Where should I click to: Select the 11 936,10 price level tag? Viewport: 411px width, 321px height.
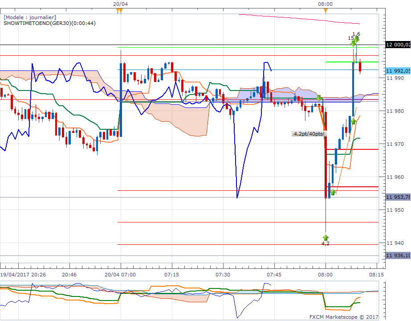coord(398,255)
